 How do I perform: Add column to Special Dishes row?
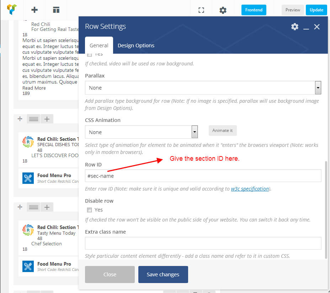[x=47, y=119]
